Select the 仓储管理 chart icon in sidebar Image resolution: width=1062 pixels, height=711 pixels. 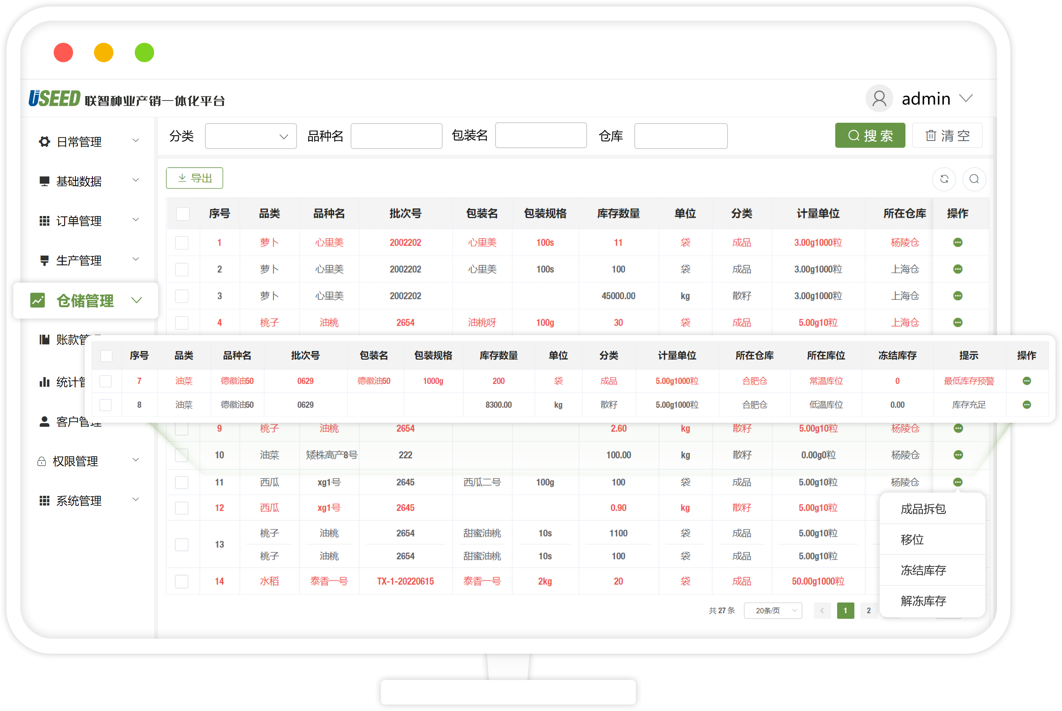pyautogui.click(x=38, y=300)
